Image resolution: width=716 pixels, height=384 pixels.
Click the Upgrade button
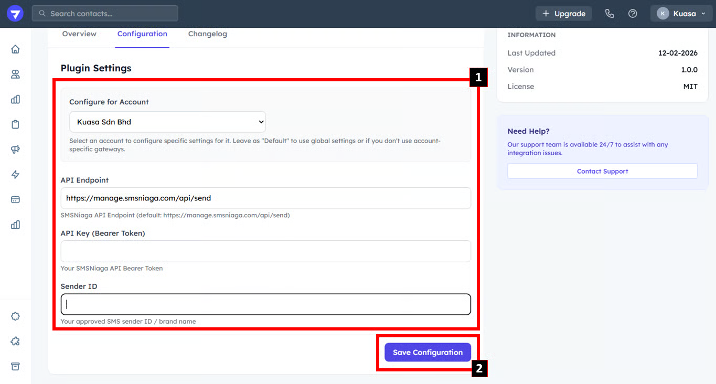(563, 14)
